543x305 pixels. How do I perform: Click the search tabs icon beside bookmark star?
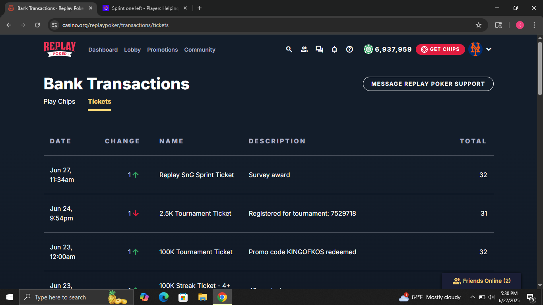[498, 25]
